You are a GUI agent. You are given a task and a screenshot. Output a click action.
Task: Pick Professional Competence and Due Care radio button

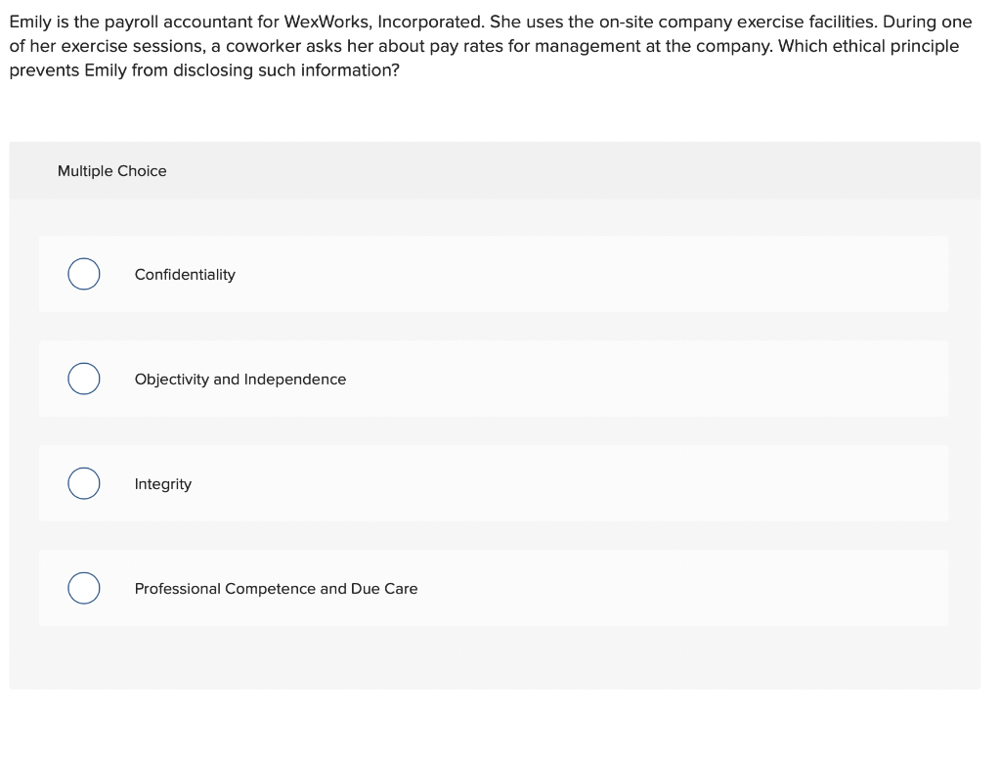84,589
